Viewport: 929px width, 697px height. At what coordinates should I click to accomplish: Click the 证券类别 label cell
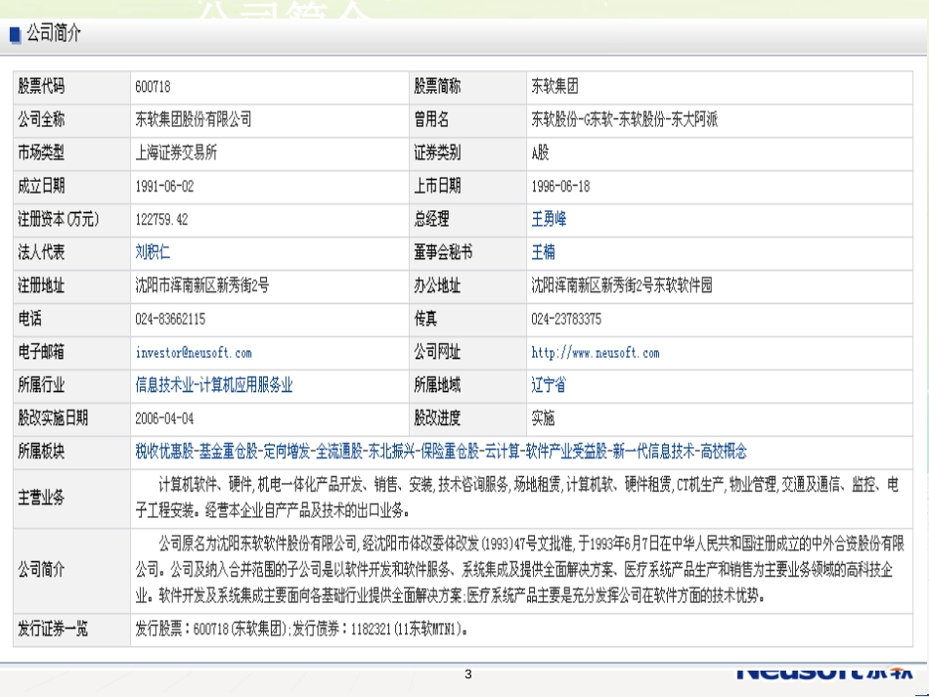[x=467, y=153]
